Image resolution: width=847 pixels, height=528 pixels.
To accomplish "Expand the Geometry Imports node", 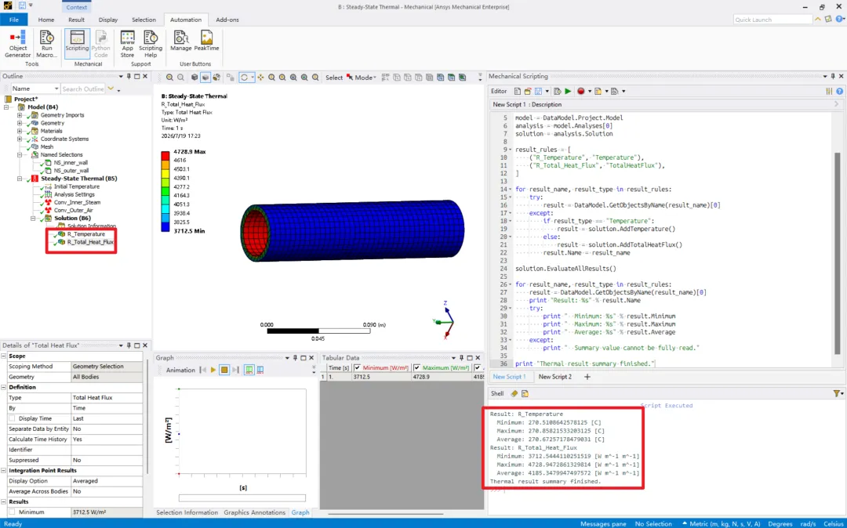I will (20, 115).
